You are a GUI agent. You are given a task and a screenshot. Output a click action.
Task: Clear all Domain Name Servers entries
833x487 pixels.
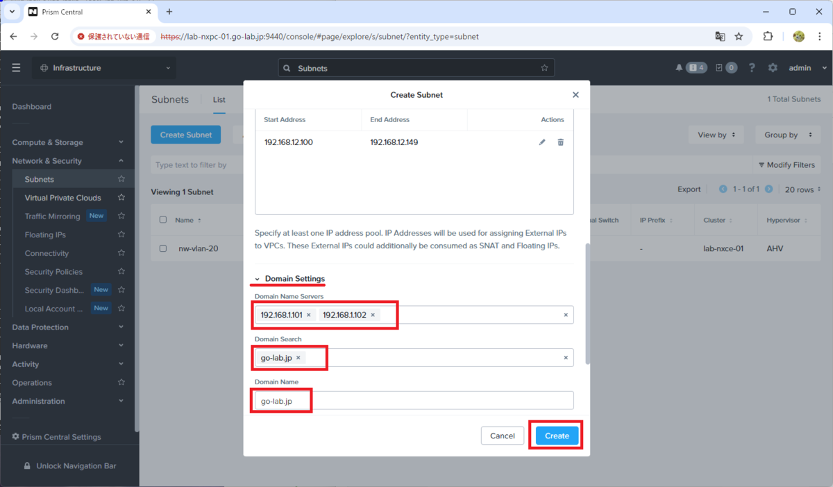pos(565,315)
